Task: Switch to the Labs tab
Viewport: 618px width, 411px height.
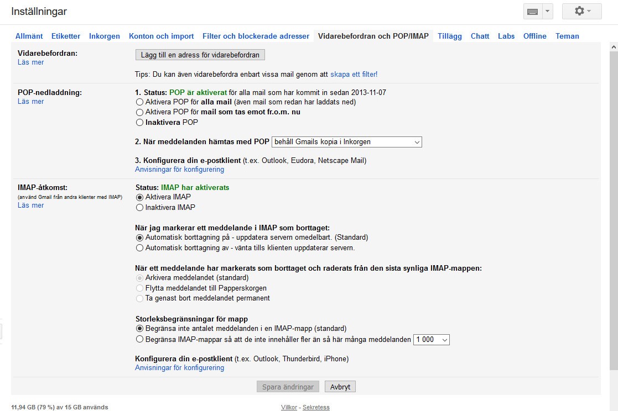Action: 506,35
